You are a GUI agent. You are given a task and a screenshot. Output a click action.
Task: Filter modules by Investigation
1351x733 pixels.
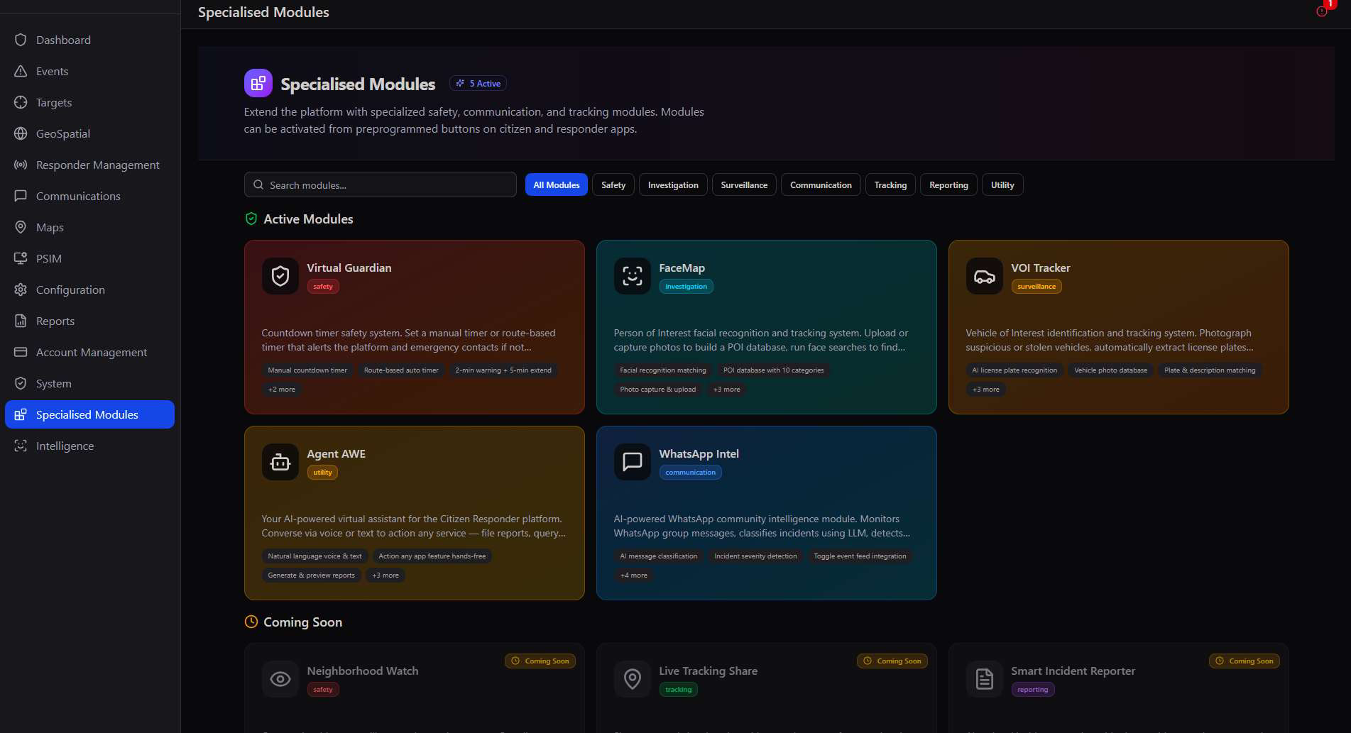pos(673,184)
